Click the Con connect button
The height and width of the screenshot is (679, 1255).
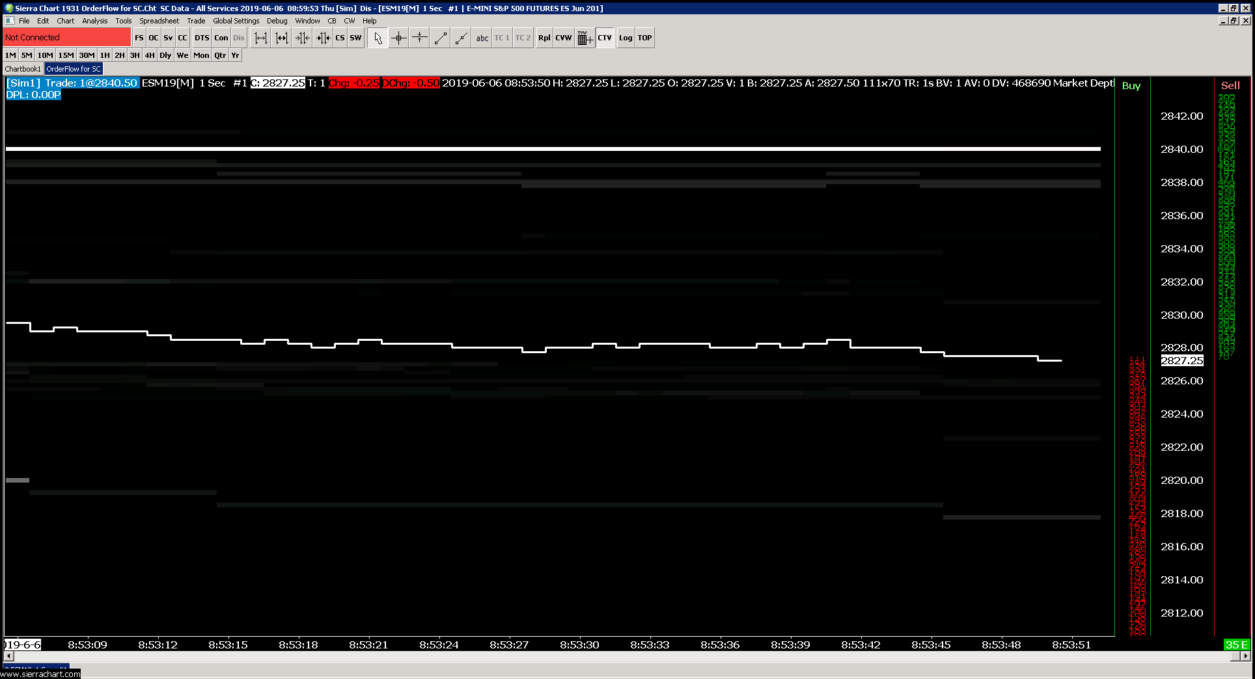tap(221, 38)
